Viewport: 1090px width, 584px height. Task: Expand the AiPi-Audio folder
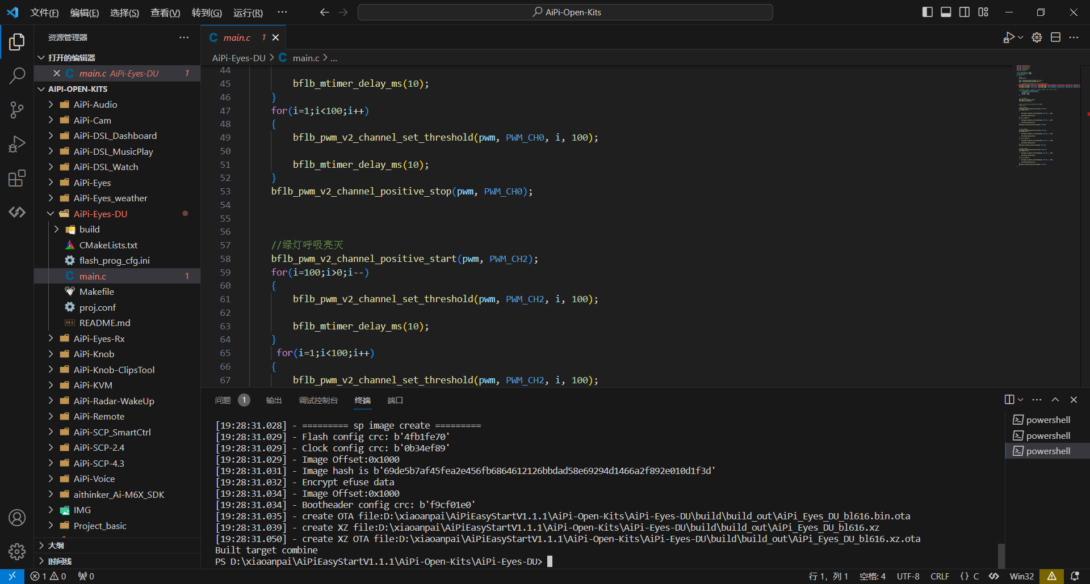point(118,104)
